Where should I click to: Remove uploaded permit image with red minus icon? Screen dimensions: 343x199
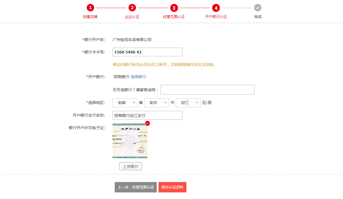(x=148, y=123)
